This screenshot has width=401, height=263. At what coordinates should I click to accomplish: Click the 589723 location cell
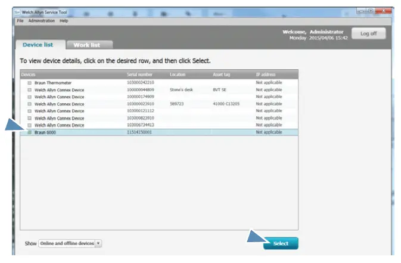coord(177,104)
